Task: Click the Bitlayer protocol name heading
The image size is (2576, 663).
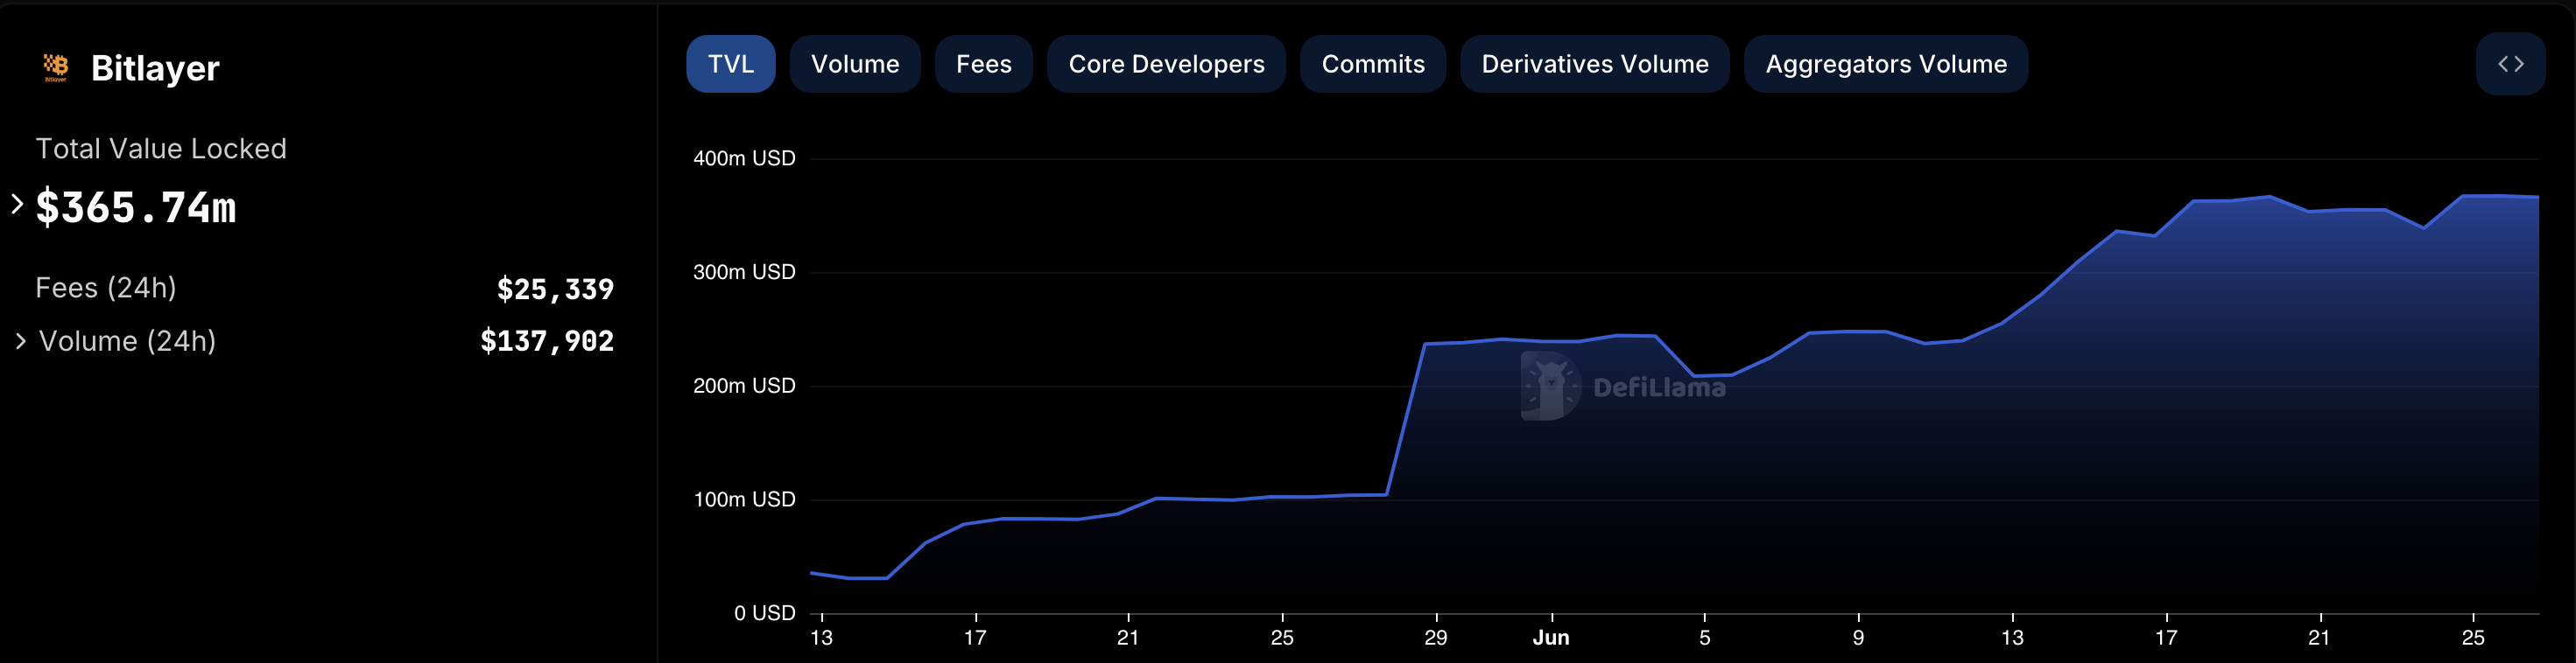Action: (x=155, y=68)
